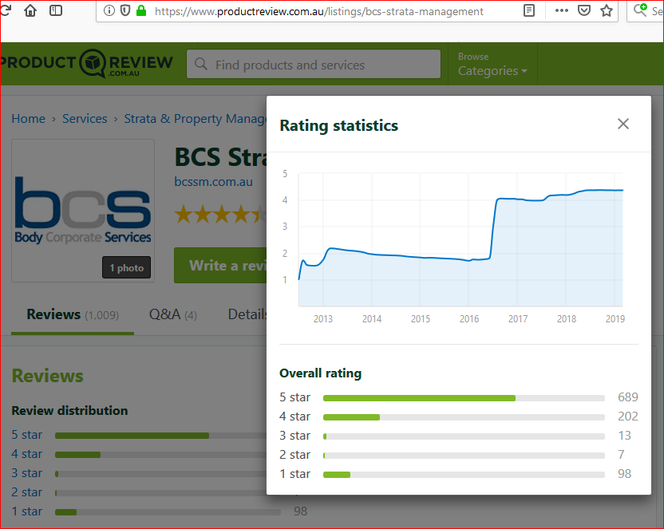
Task: Toggle the browser sidebar icon
Action: pyautogui.click(x=56, y=11)
